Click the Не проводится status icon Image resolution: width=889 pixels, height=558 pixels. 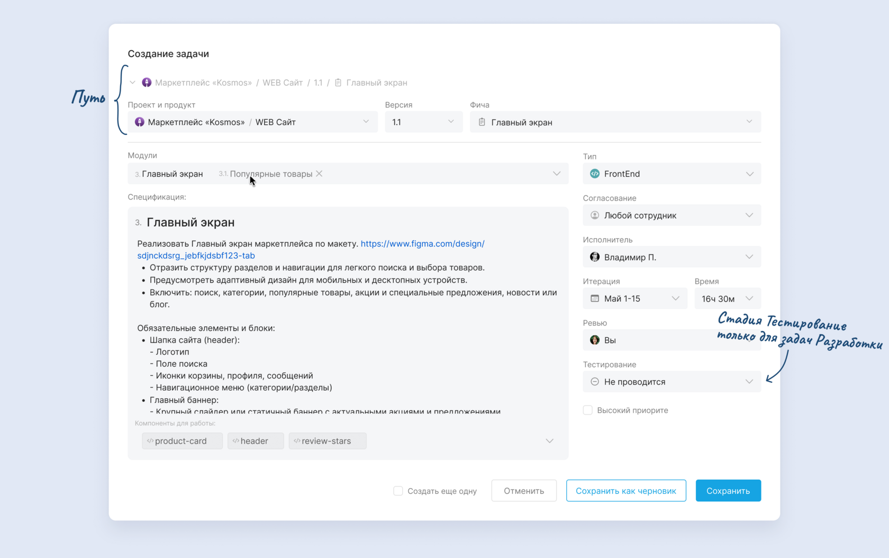coord(595,382)
